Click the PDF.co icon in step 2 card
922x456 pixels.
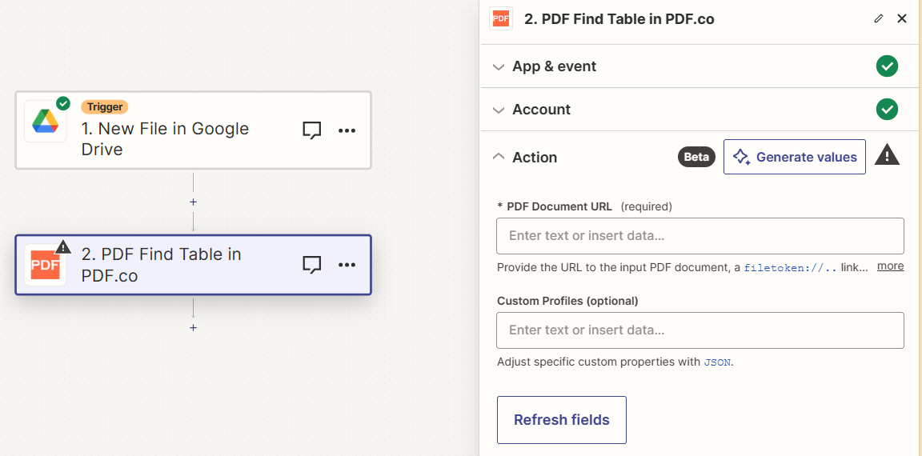[46, 266]
